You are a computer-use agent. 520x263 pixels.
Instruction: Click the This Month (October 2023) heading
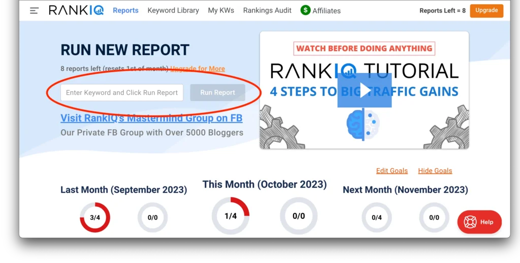[265, 184]
